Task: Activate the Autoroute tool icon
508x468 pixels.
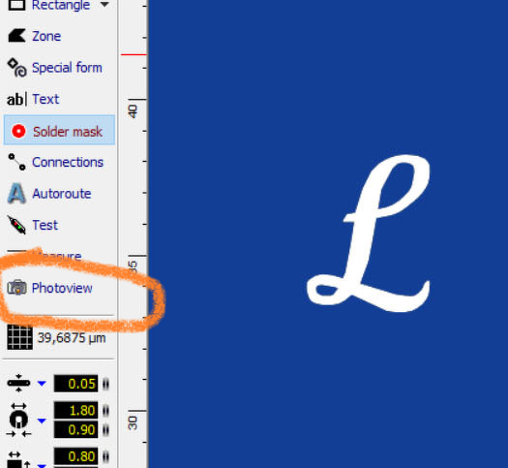Action: pyautogui.click(x=16, y=193)
